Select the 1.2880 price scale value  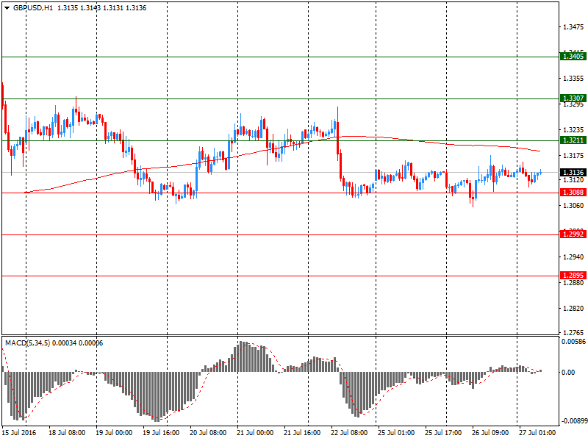tap(573, 283)
